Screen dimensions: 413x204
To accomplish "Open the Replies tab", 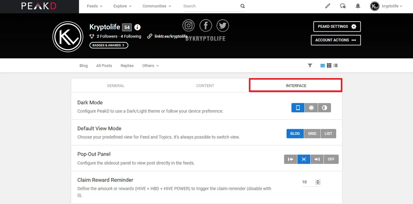I will coord(127,66).
